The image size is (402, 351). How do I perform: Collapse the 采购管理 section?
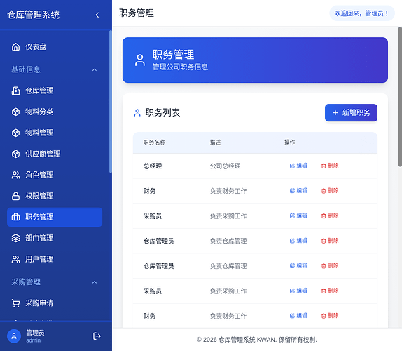[x=95, y=282]
